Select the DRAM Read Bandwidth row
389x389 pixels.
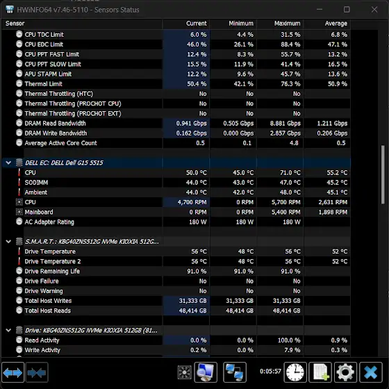176,124
